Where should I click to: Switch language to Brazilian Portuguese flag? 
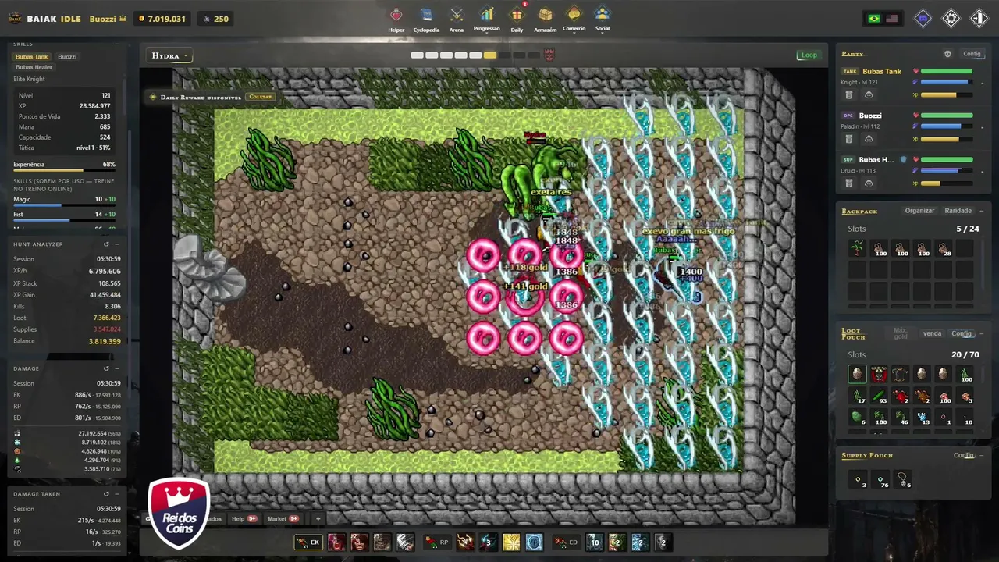coord(874,19)
